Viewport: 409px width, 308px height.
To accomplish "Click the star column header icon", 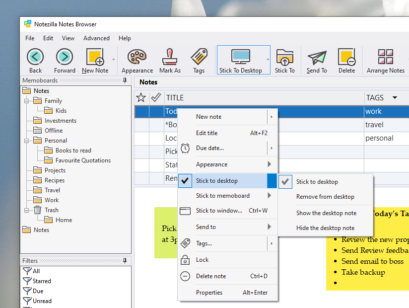I will (x=141, y=98).
